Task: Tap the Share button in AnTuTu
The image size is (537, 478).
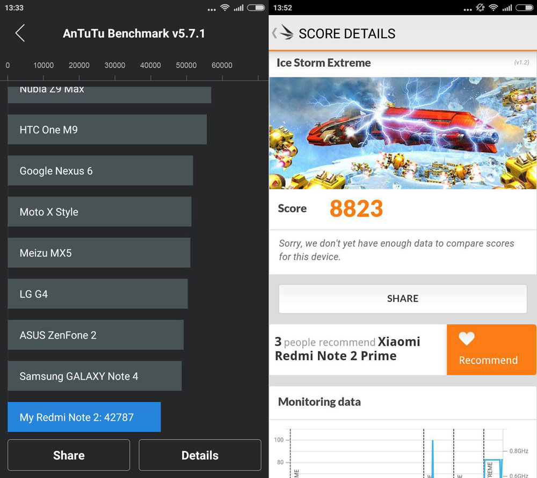Action: (x=69, y=455)
